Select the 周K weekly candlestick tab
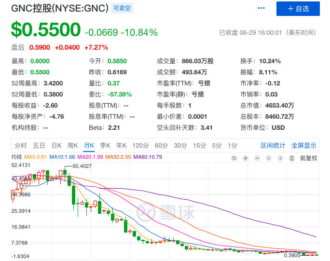 (72, 145)
